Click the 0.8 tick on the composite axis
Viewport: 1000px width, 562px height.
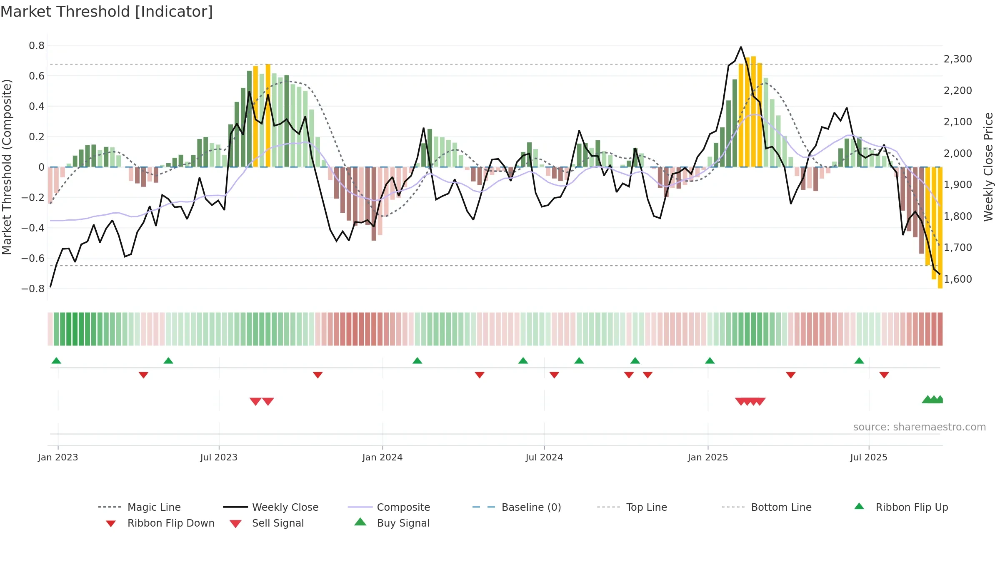tap(37, 45)
